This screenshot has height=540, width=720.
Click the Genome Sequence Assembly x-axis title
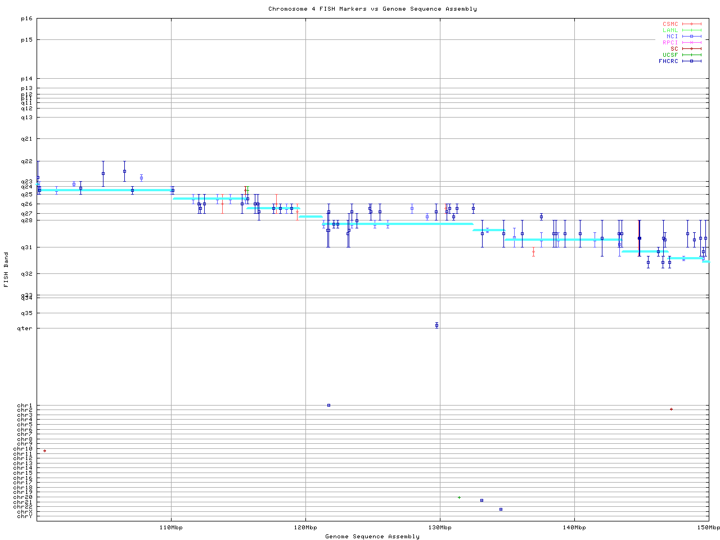tap(372, 537)
